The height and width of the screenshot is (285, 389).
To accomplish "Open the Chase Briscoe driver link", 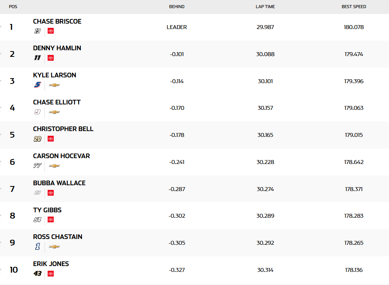I will point(57,22).
